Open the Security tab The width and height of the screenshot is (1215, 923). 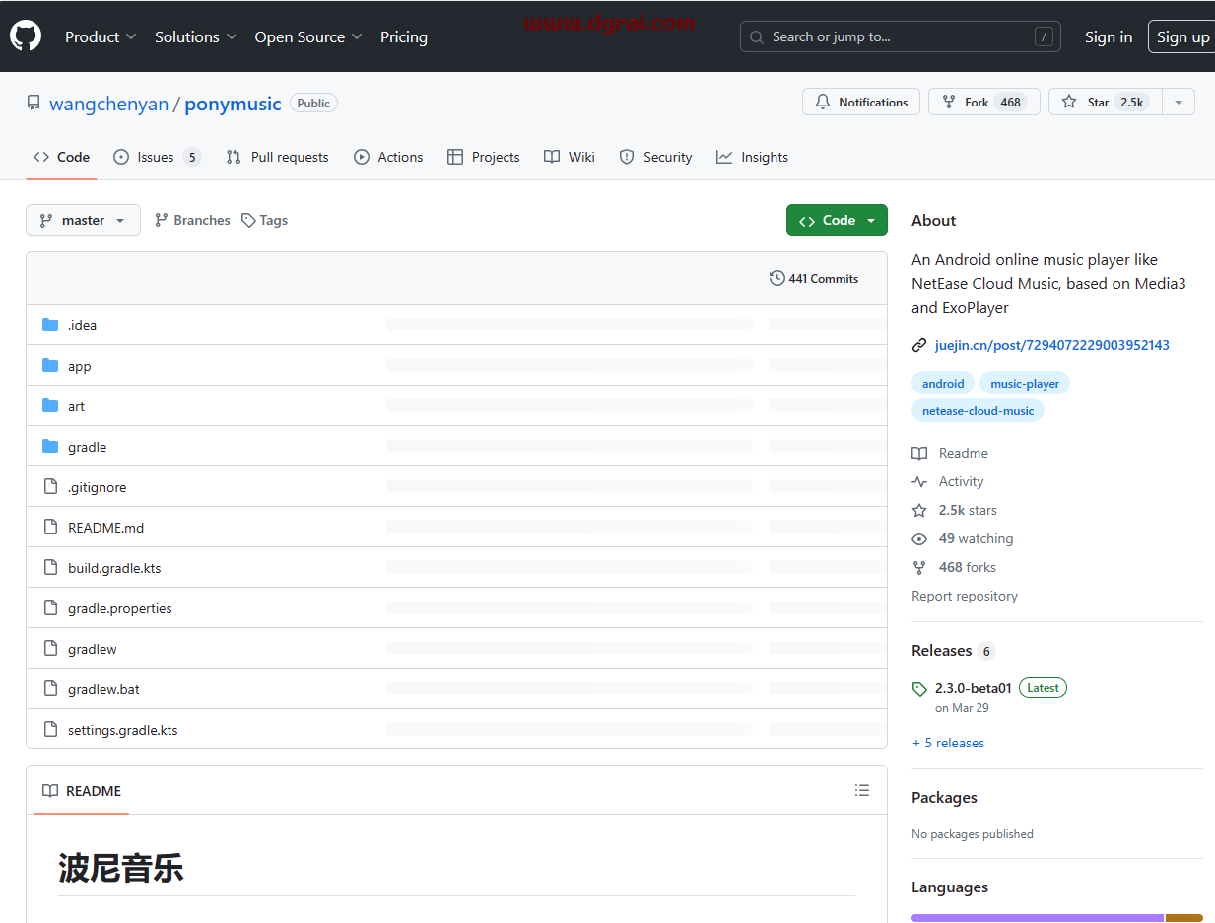pyautogui.click(x=655, y=157)
